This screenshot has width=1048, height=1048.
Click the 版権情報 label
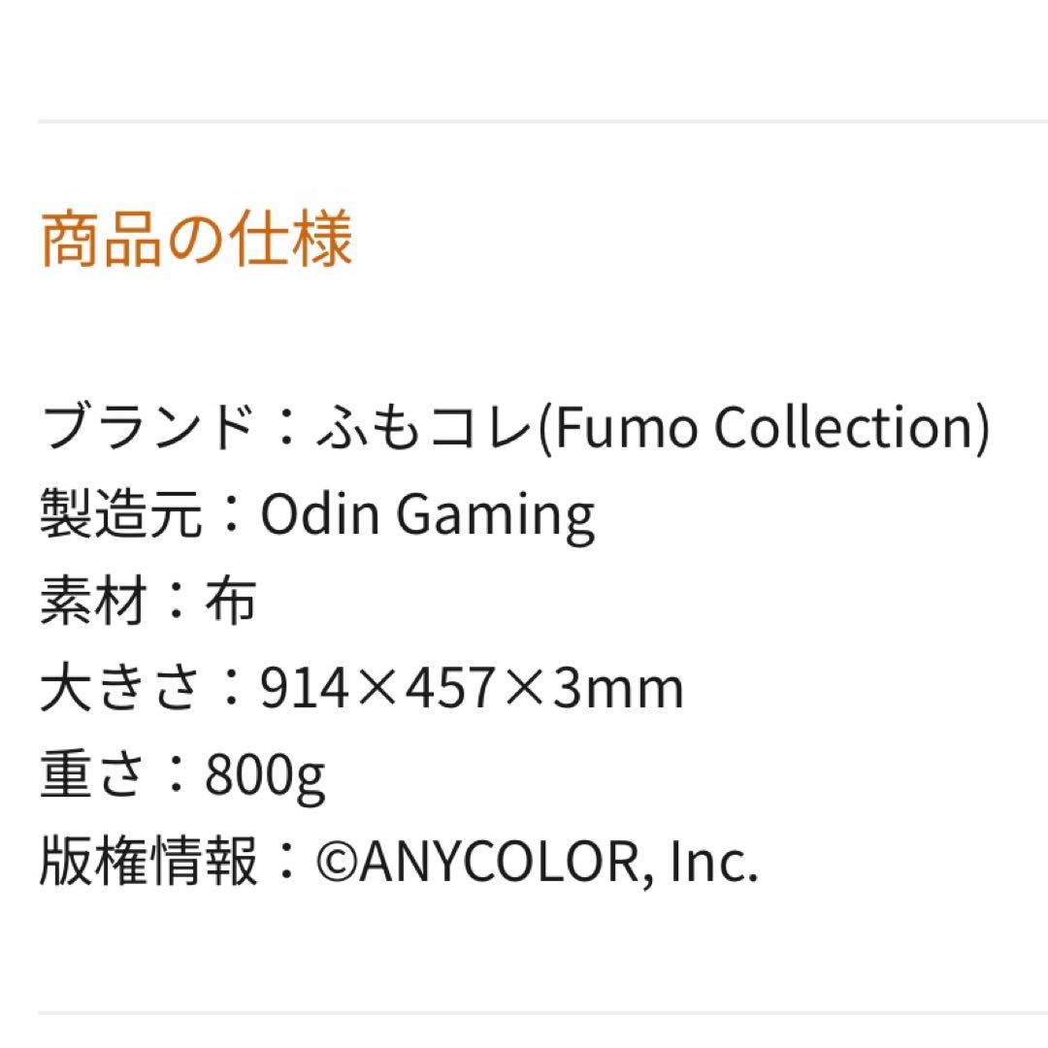point(148,862)
